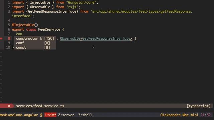Image resolution: width=214 pixels, height=120 pixels.
Task: Click the getFeedResponse path string on line 3
Action: click(141, 12)
